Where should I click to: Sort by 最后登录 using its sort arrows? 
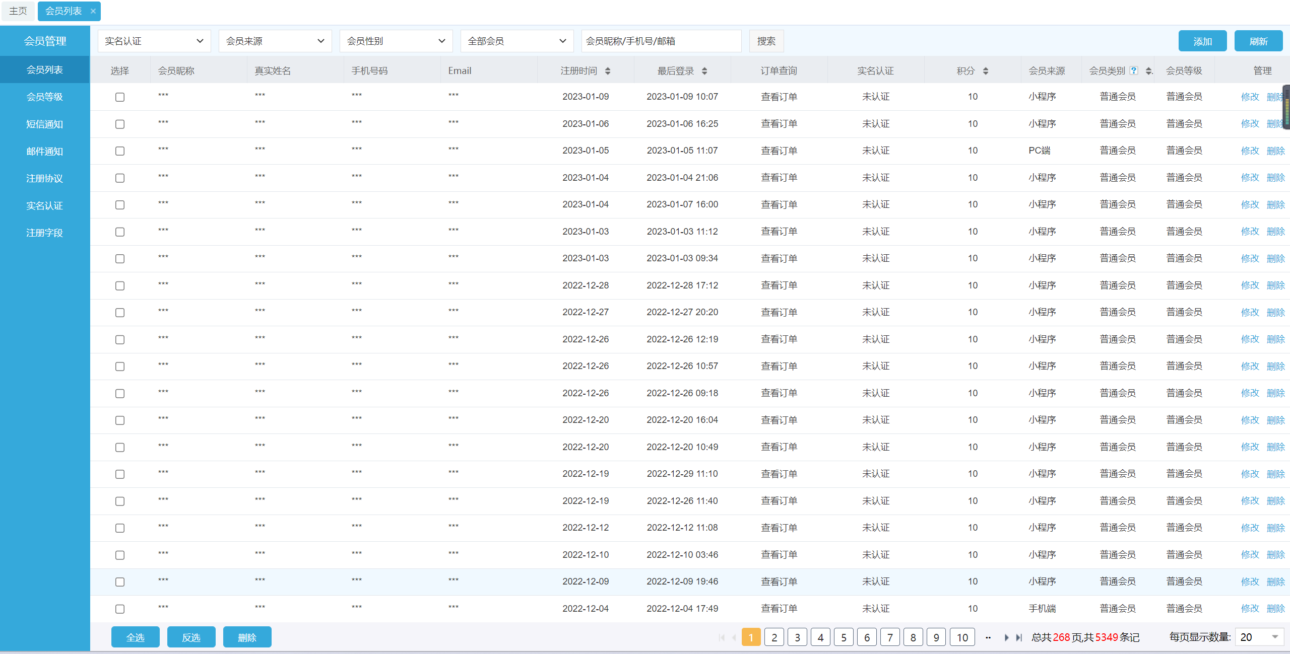click(x=704, y=71)
